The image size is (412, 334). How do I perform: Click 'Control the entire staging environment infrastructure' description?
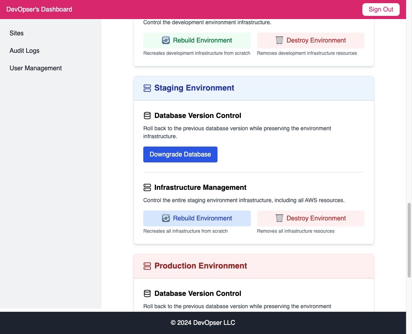point(244,201)
